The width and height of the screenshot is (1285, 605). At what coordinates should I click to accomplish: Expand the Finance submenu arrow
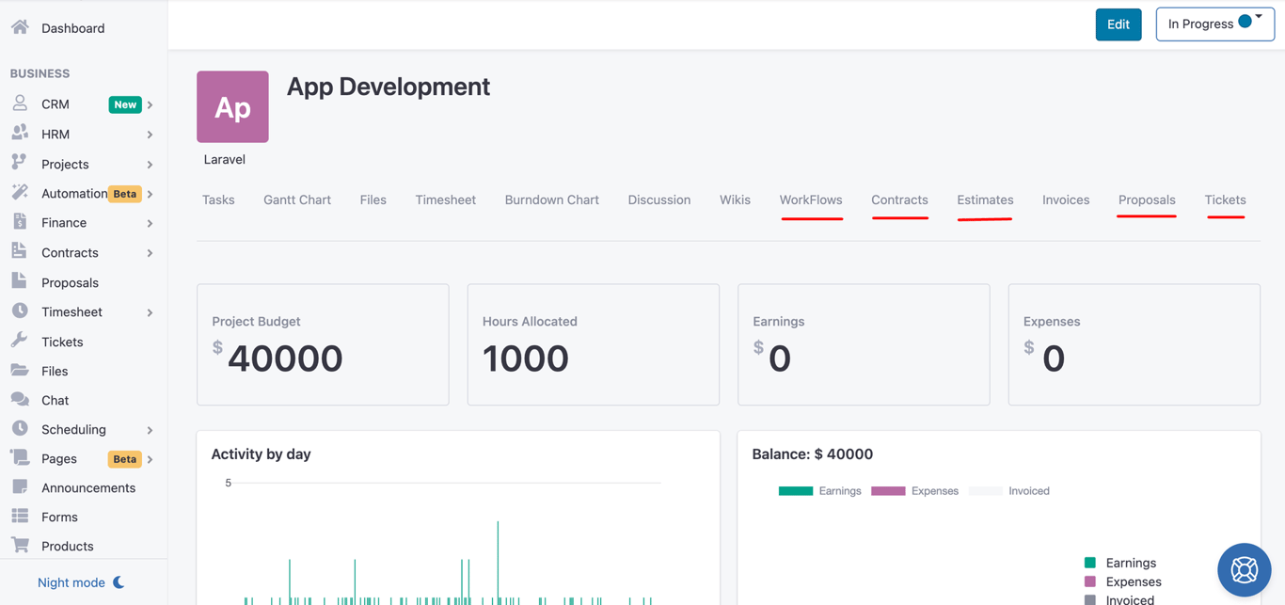click(150, 223)
